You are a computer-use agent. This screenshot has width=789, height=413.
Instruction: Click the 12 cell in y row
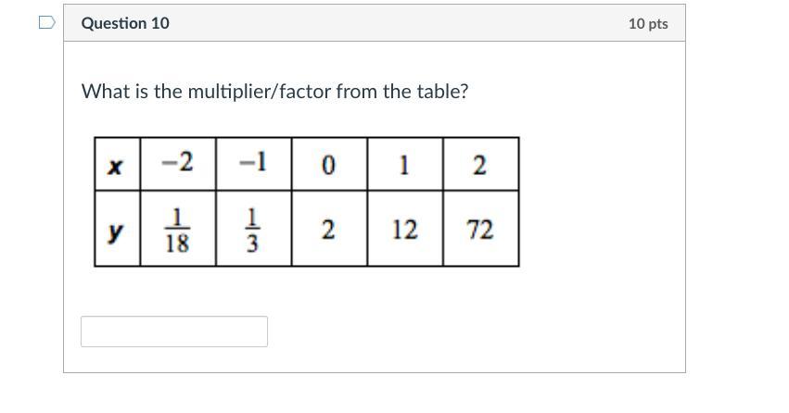pyautogui.click(x=404, y=230)
